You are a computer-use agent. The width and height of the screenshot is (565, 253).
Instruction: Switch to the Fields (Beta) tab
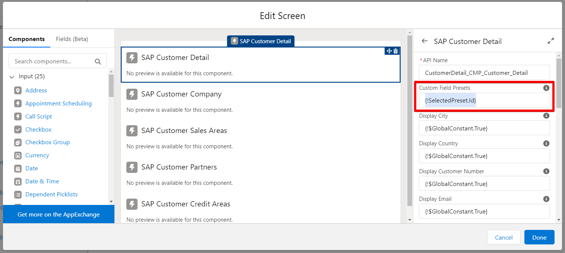pos(72,39)
